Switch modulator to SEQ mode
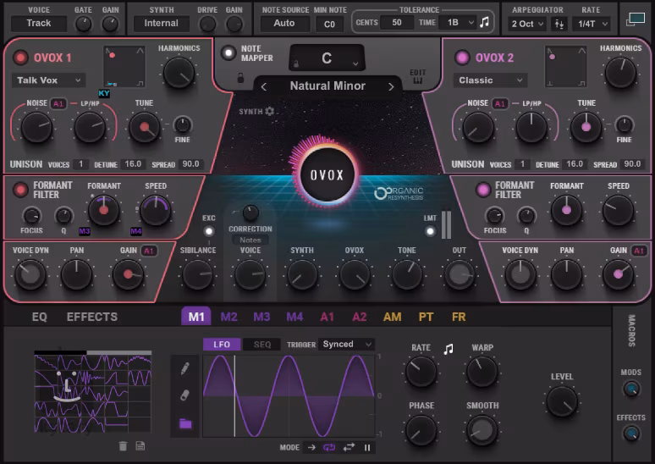Screen dimensions: 655x464 (261, 345)
